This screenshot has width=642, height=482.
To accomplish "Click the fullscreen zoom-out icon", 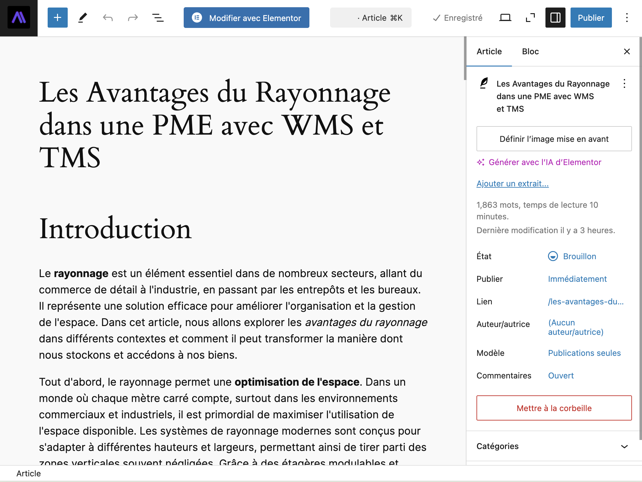I will pos(530,18).
